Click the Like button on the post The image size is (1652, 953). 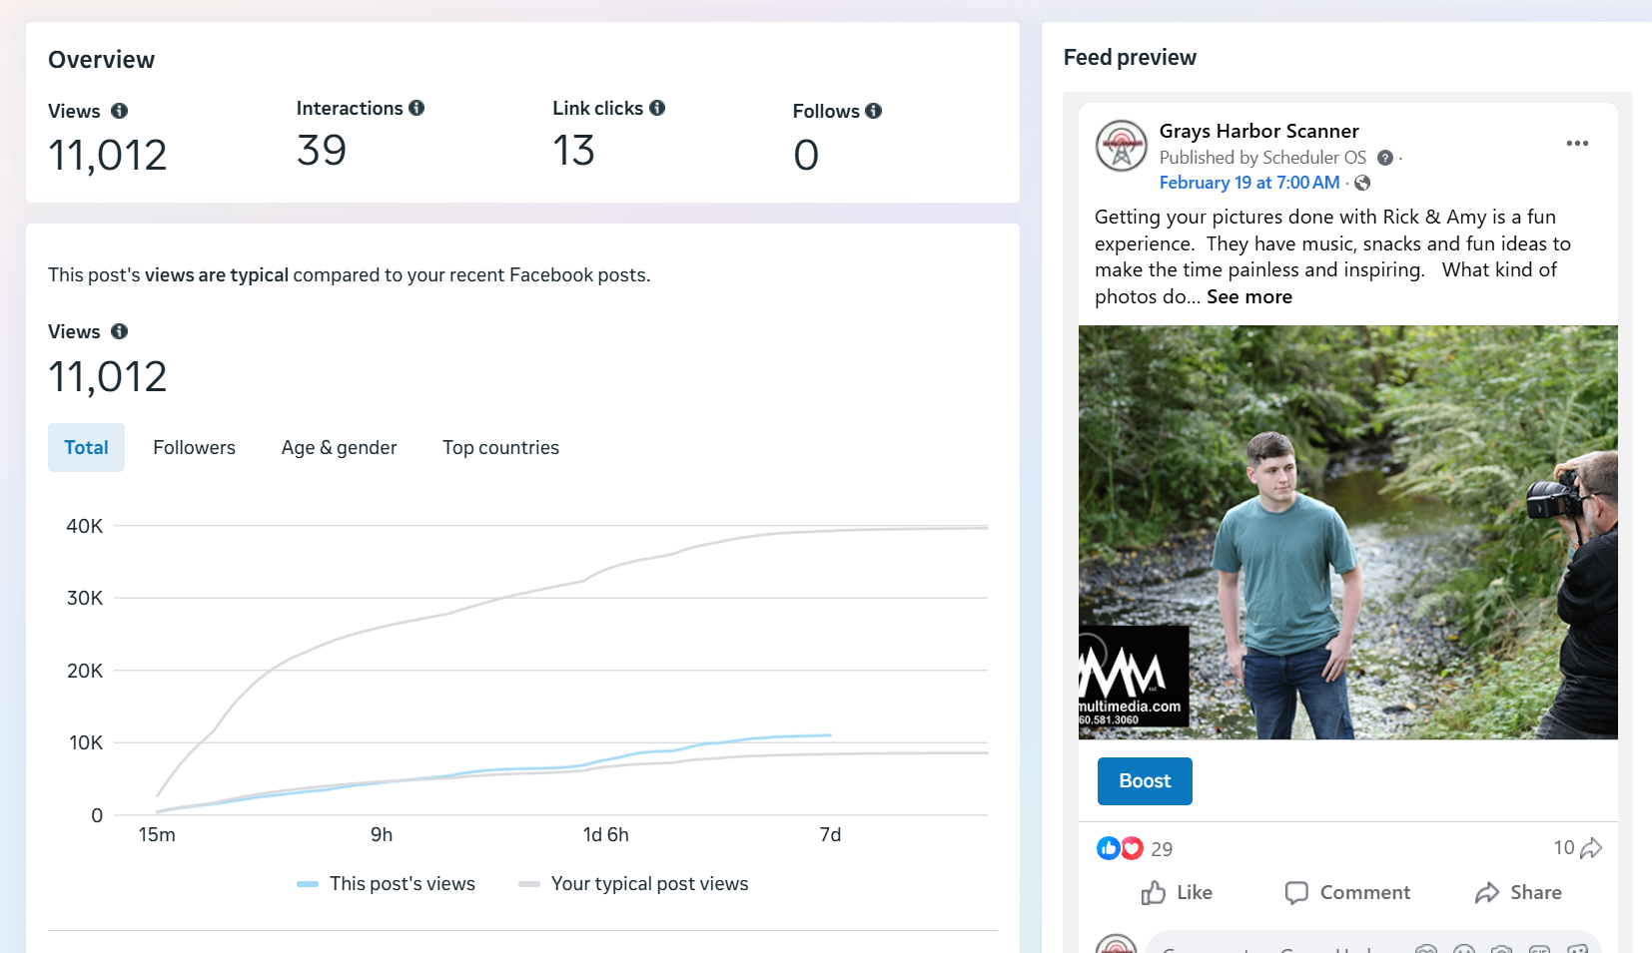(1177, 892)
